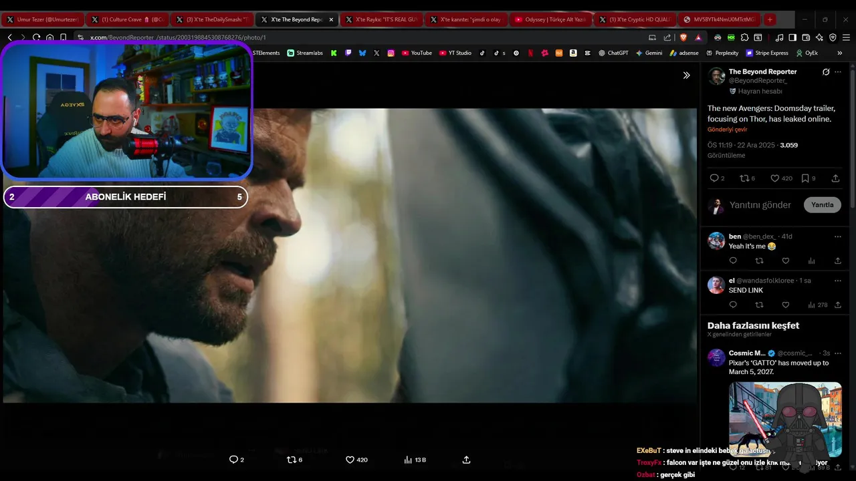Screen dimensions: 856x481
Task: Expand hidden bookmarks with chevron
Action: click(x=840, y=53)
